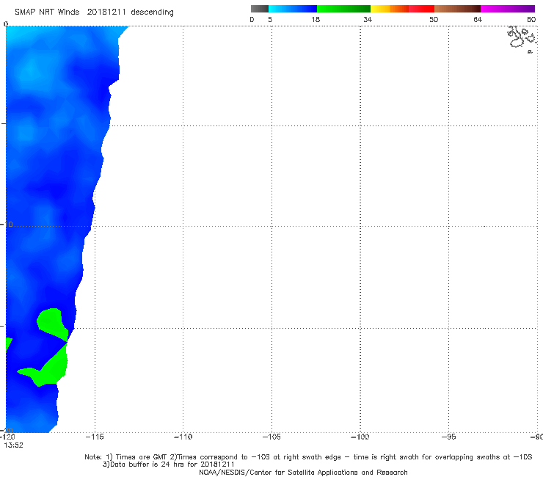Click the "-115" longitude axis label
The width and height of the screenshot is (543, 477).
(x=95, y=437)
